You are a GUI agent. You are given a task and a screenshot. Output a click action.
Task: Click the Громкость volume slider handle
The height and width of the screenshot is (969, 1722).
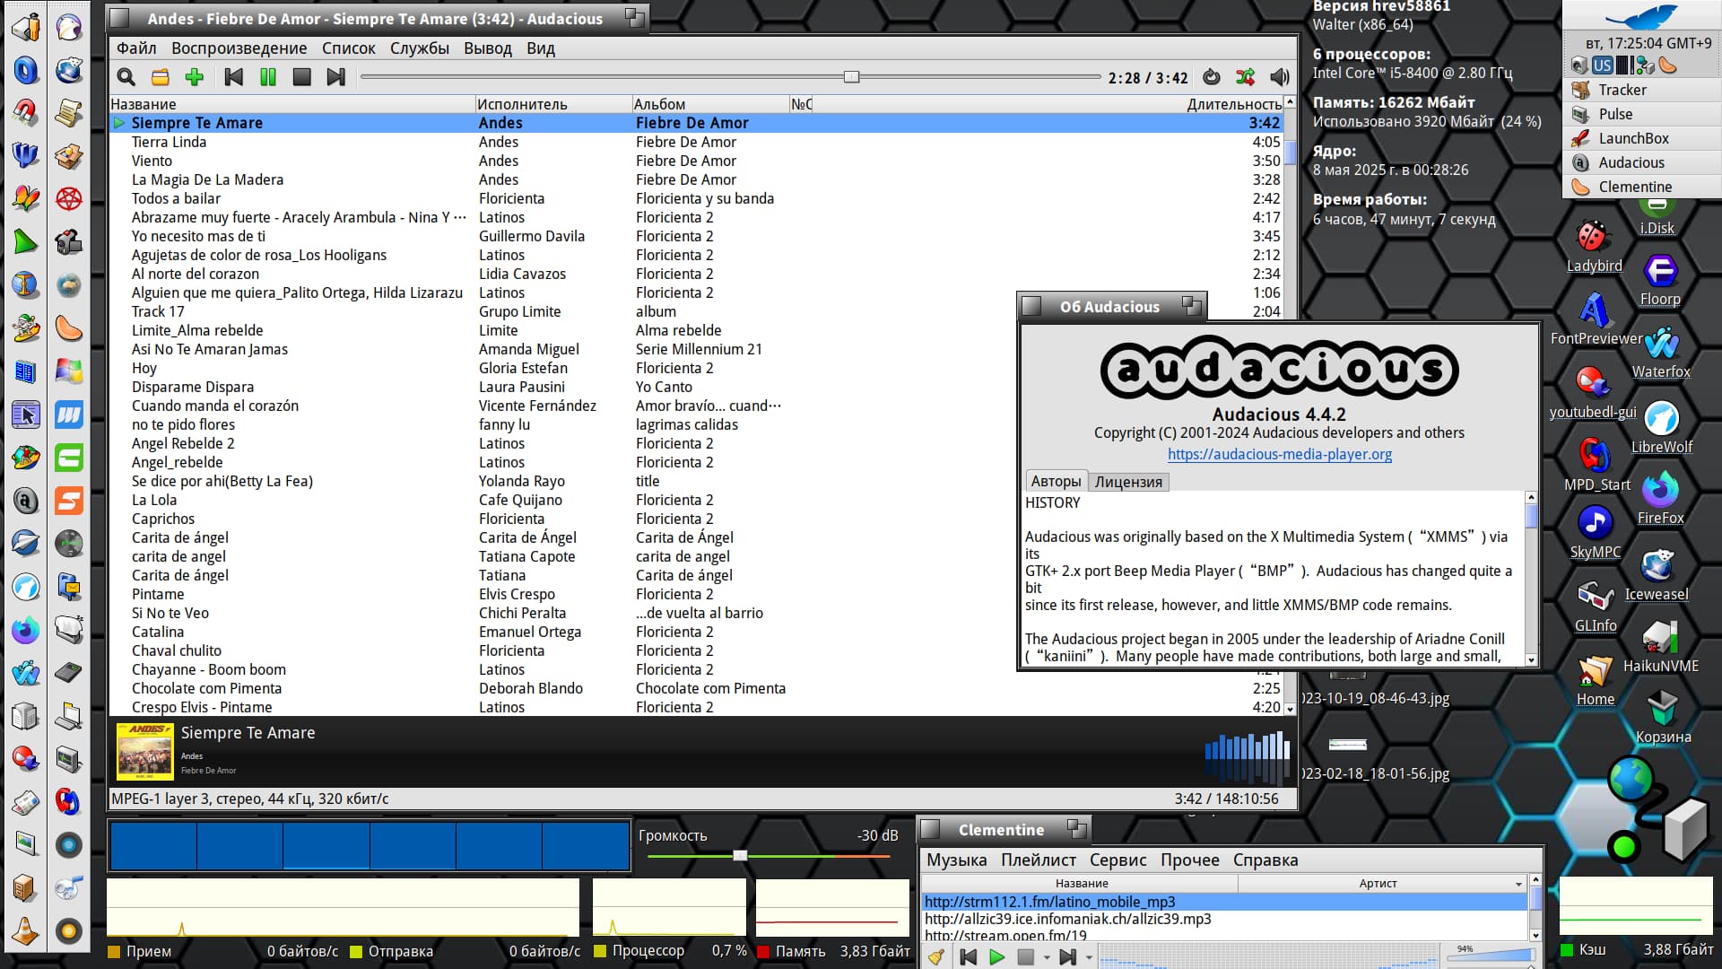tap(740, 856)
